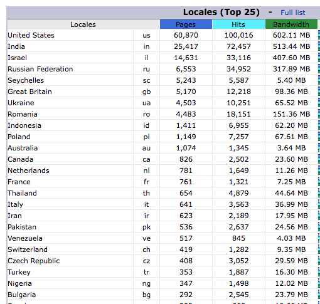Select the 'us' country code
The image size is (320, 304).
[146, 35]
